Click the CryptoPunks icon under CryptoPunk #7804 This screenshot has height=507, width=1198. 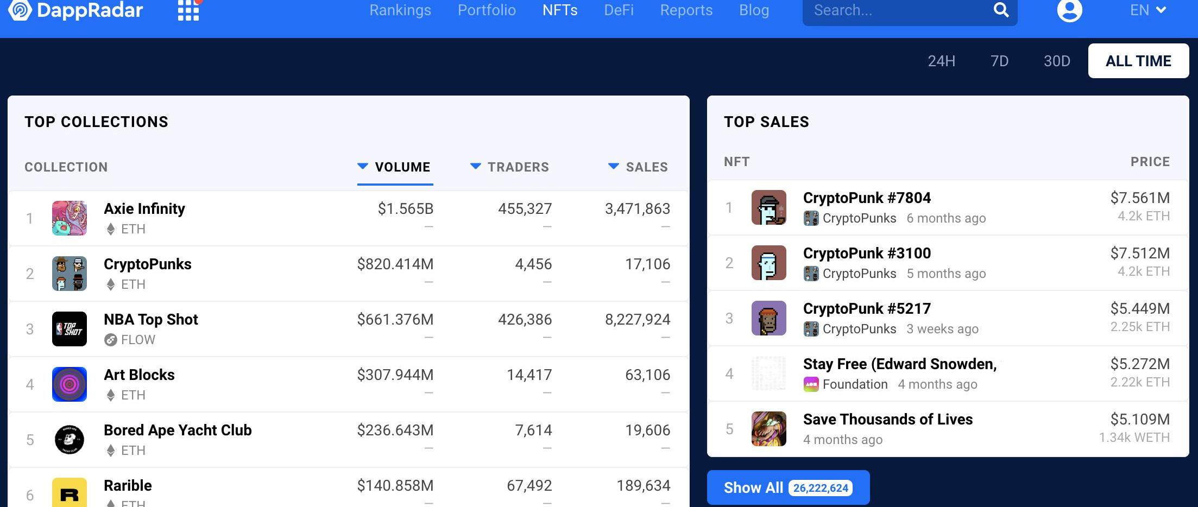pyautogui.click(x=811, y=218)
